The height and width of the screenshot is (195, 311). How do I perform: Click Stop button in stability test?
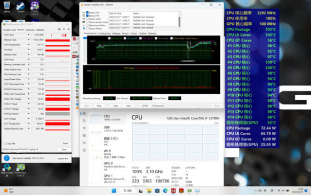click(x=99, y=105)
